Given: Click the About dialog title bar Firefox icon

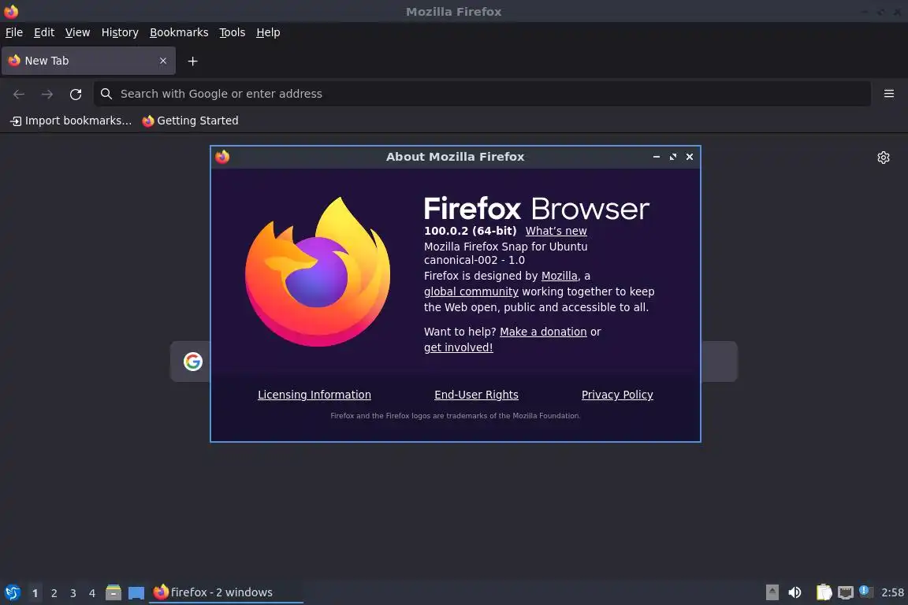Looking at the screenshot, I should coord(222,157).
